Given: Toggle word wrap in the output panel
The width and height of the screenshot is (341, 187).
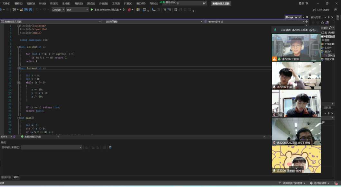Looking at the screenshot, I should point(110,147).
